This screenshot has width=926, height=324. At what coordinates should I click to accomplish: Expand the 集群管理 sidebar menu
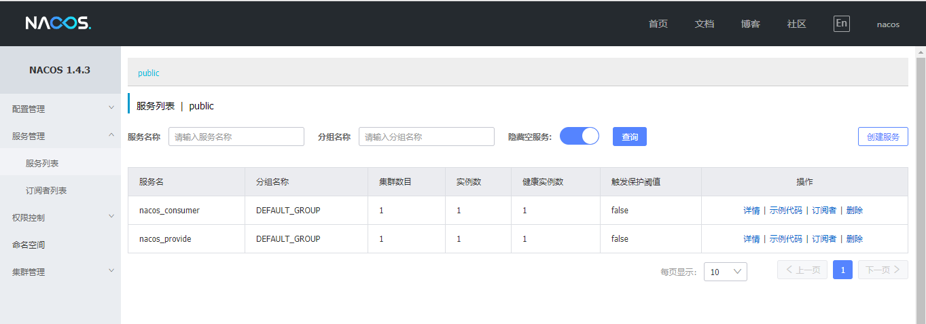click(60, 272)
